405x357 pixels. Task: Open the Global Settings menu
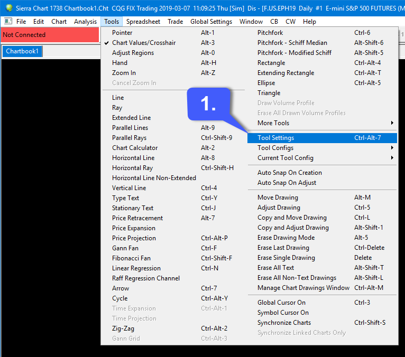pyautogui.click(x=211, y=22)
